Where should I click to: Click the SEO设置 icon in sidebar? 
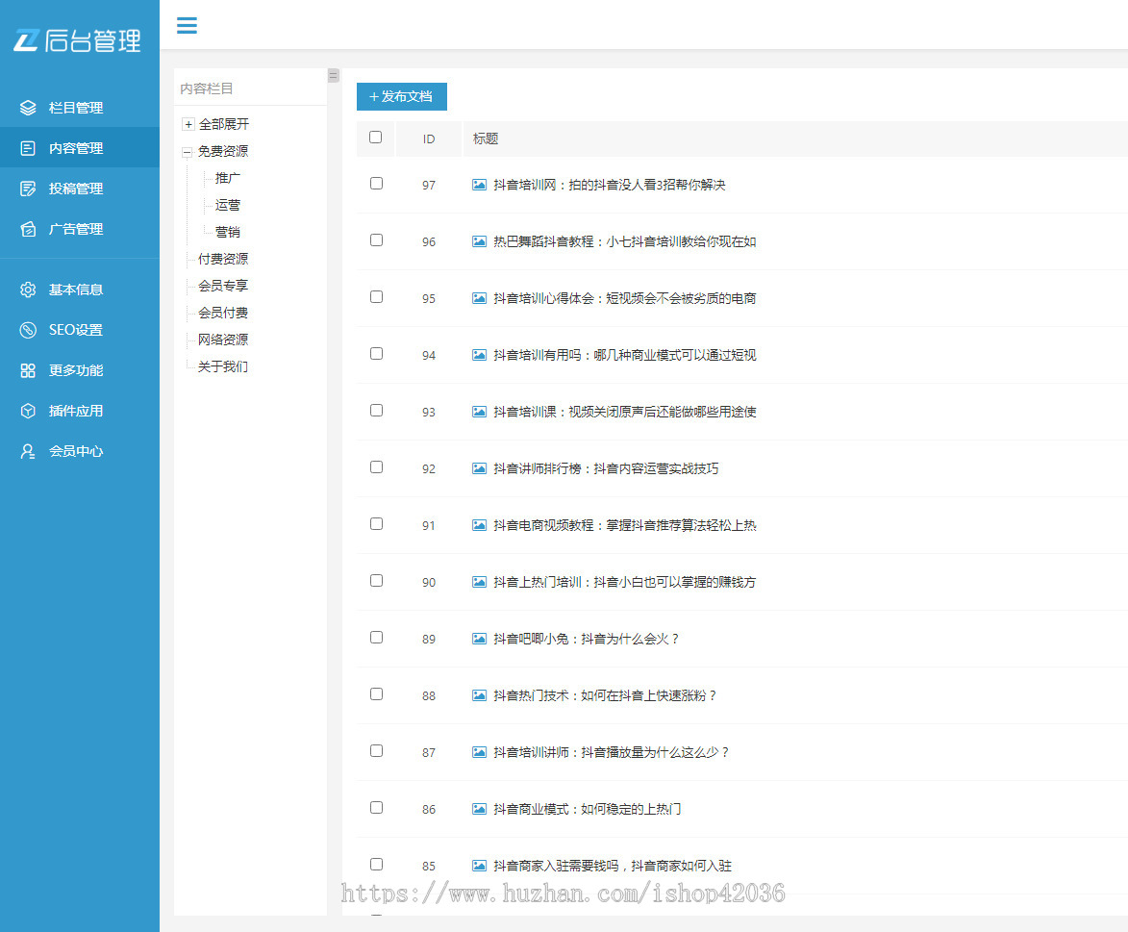click(28, 330)
